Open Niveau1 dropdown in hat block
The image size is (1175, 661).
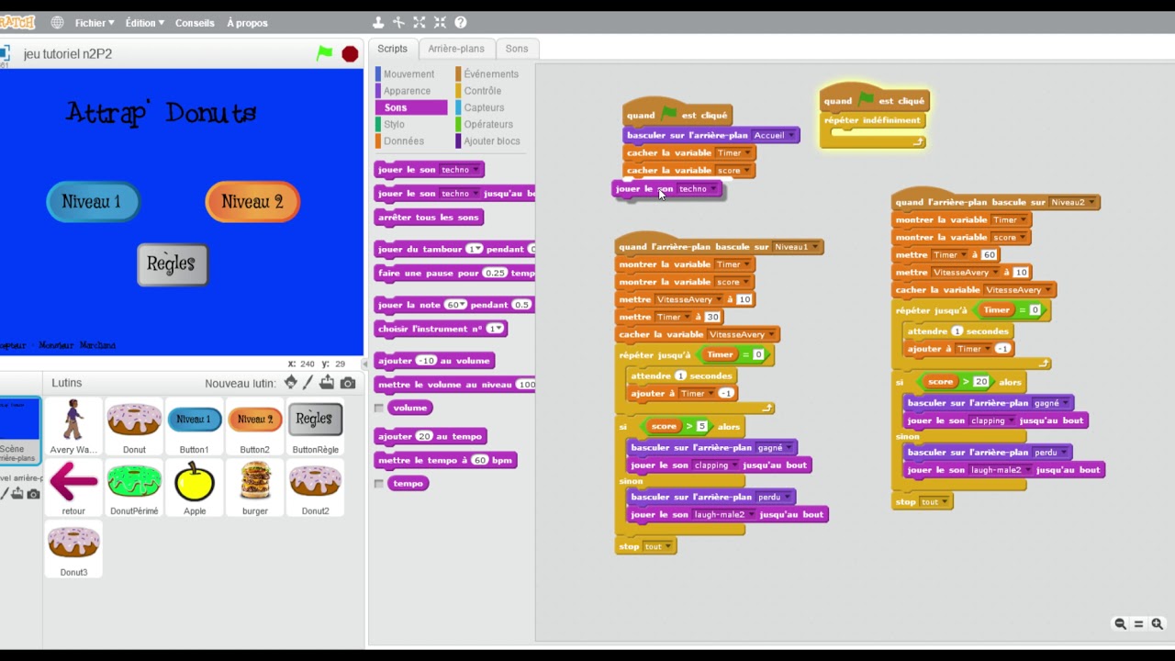[x=815, y=247]
